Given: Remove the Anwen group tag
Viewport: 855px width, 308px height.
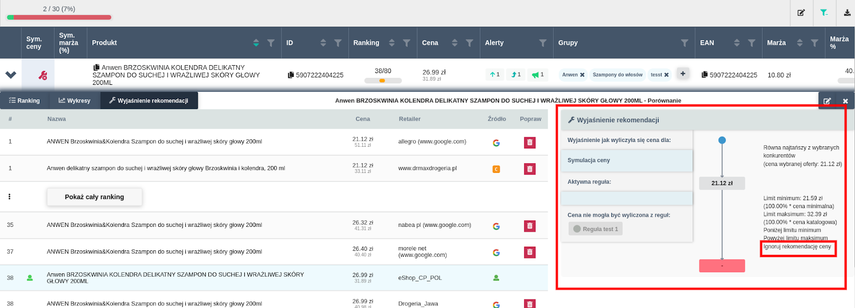Looking at the screenshot, I should (582, 75).
